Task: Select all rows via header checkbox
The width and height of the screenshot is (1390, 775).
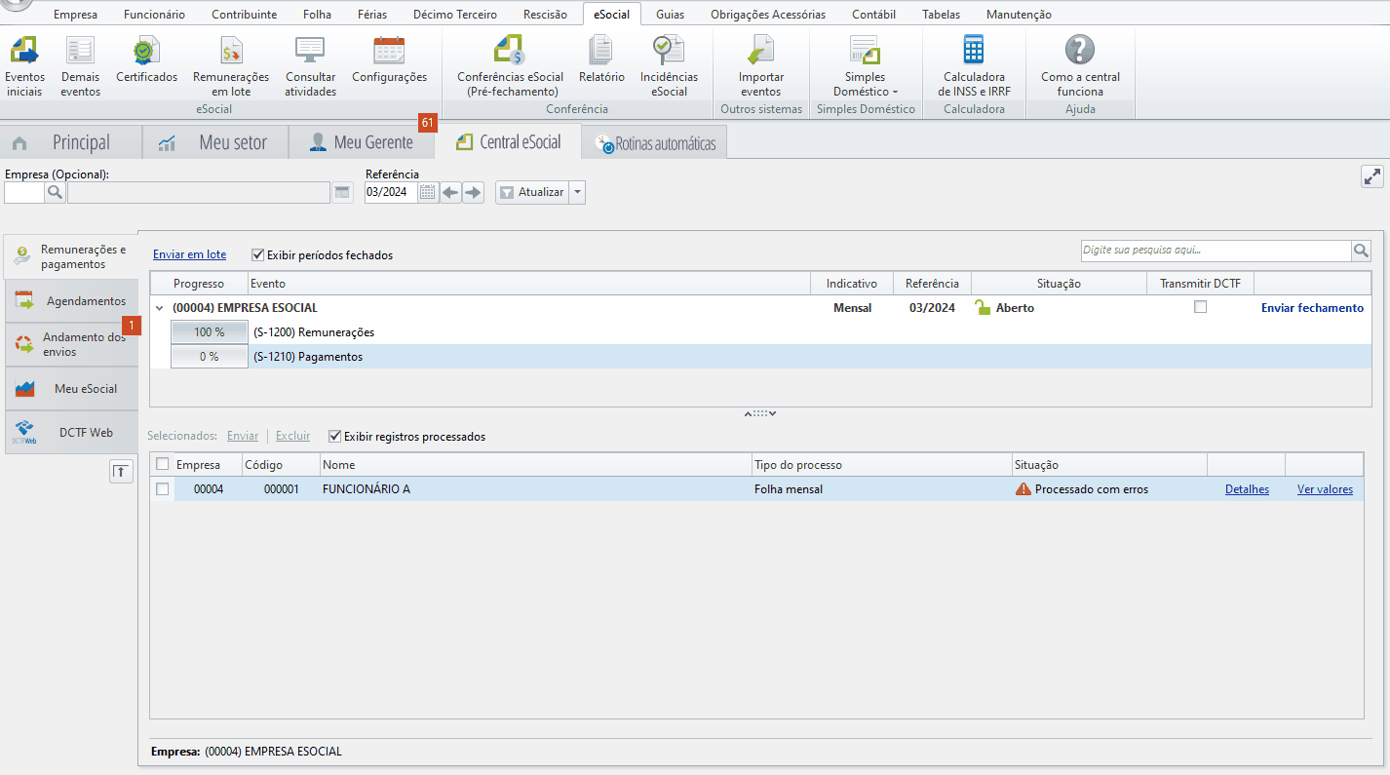Action: (163, 465)
